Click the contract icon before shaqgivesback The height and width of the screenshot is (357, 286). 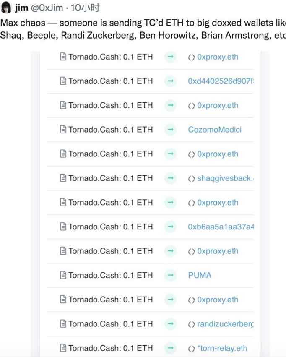pyautogui.click(x=191, y=179)
